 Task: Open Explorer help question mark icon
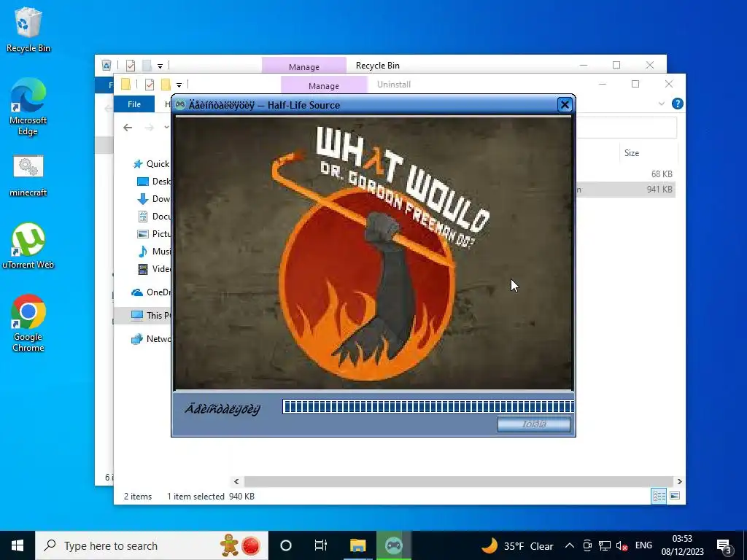pos(677,104)
